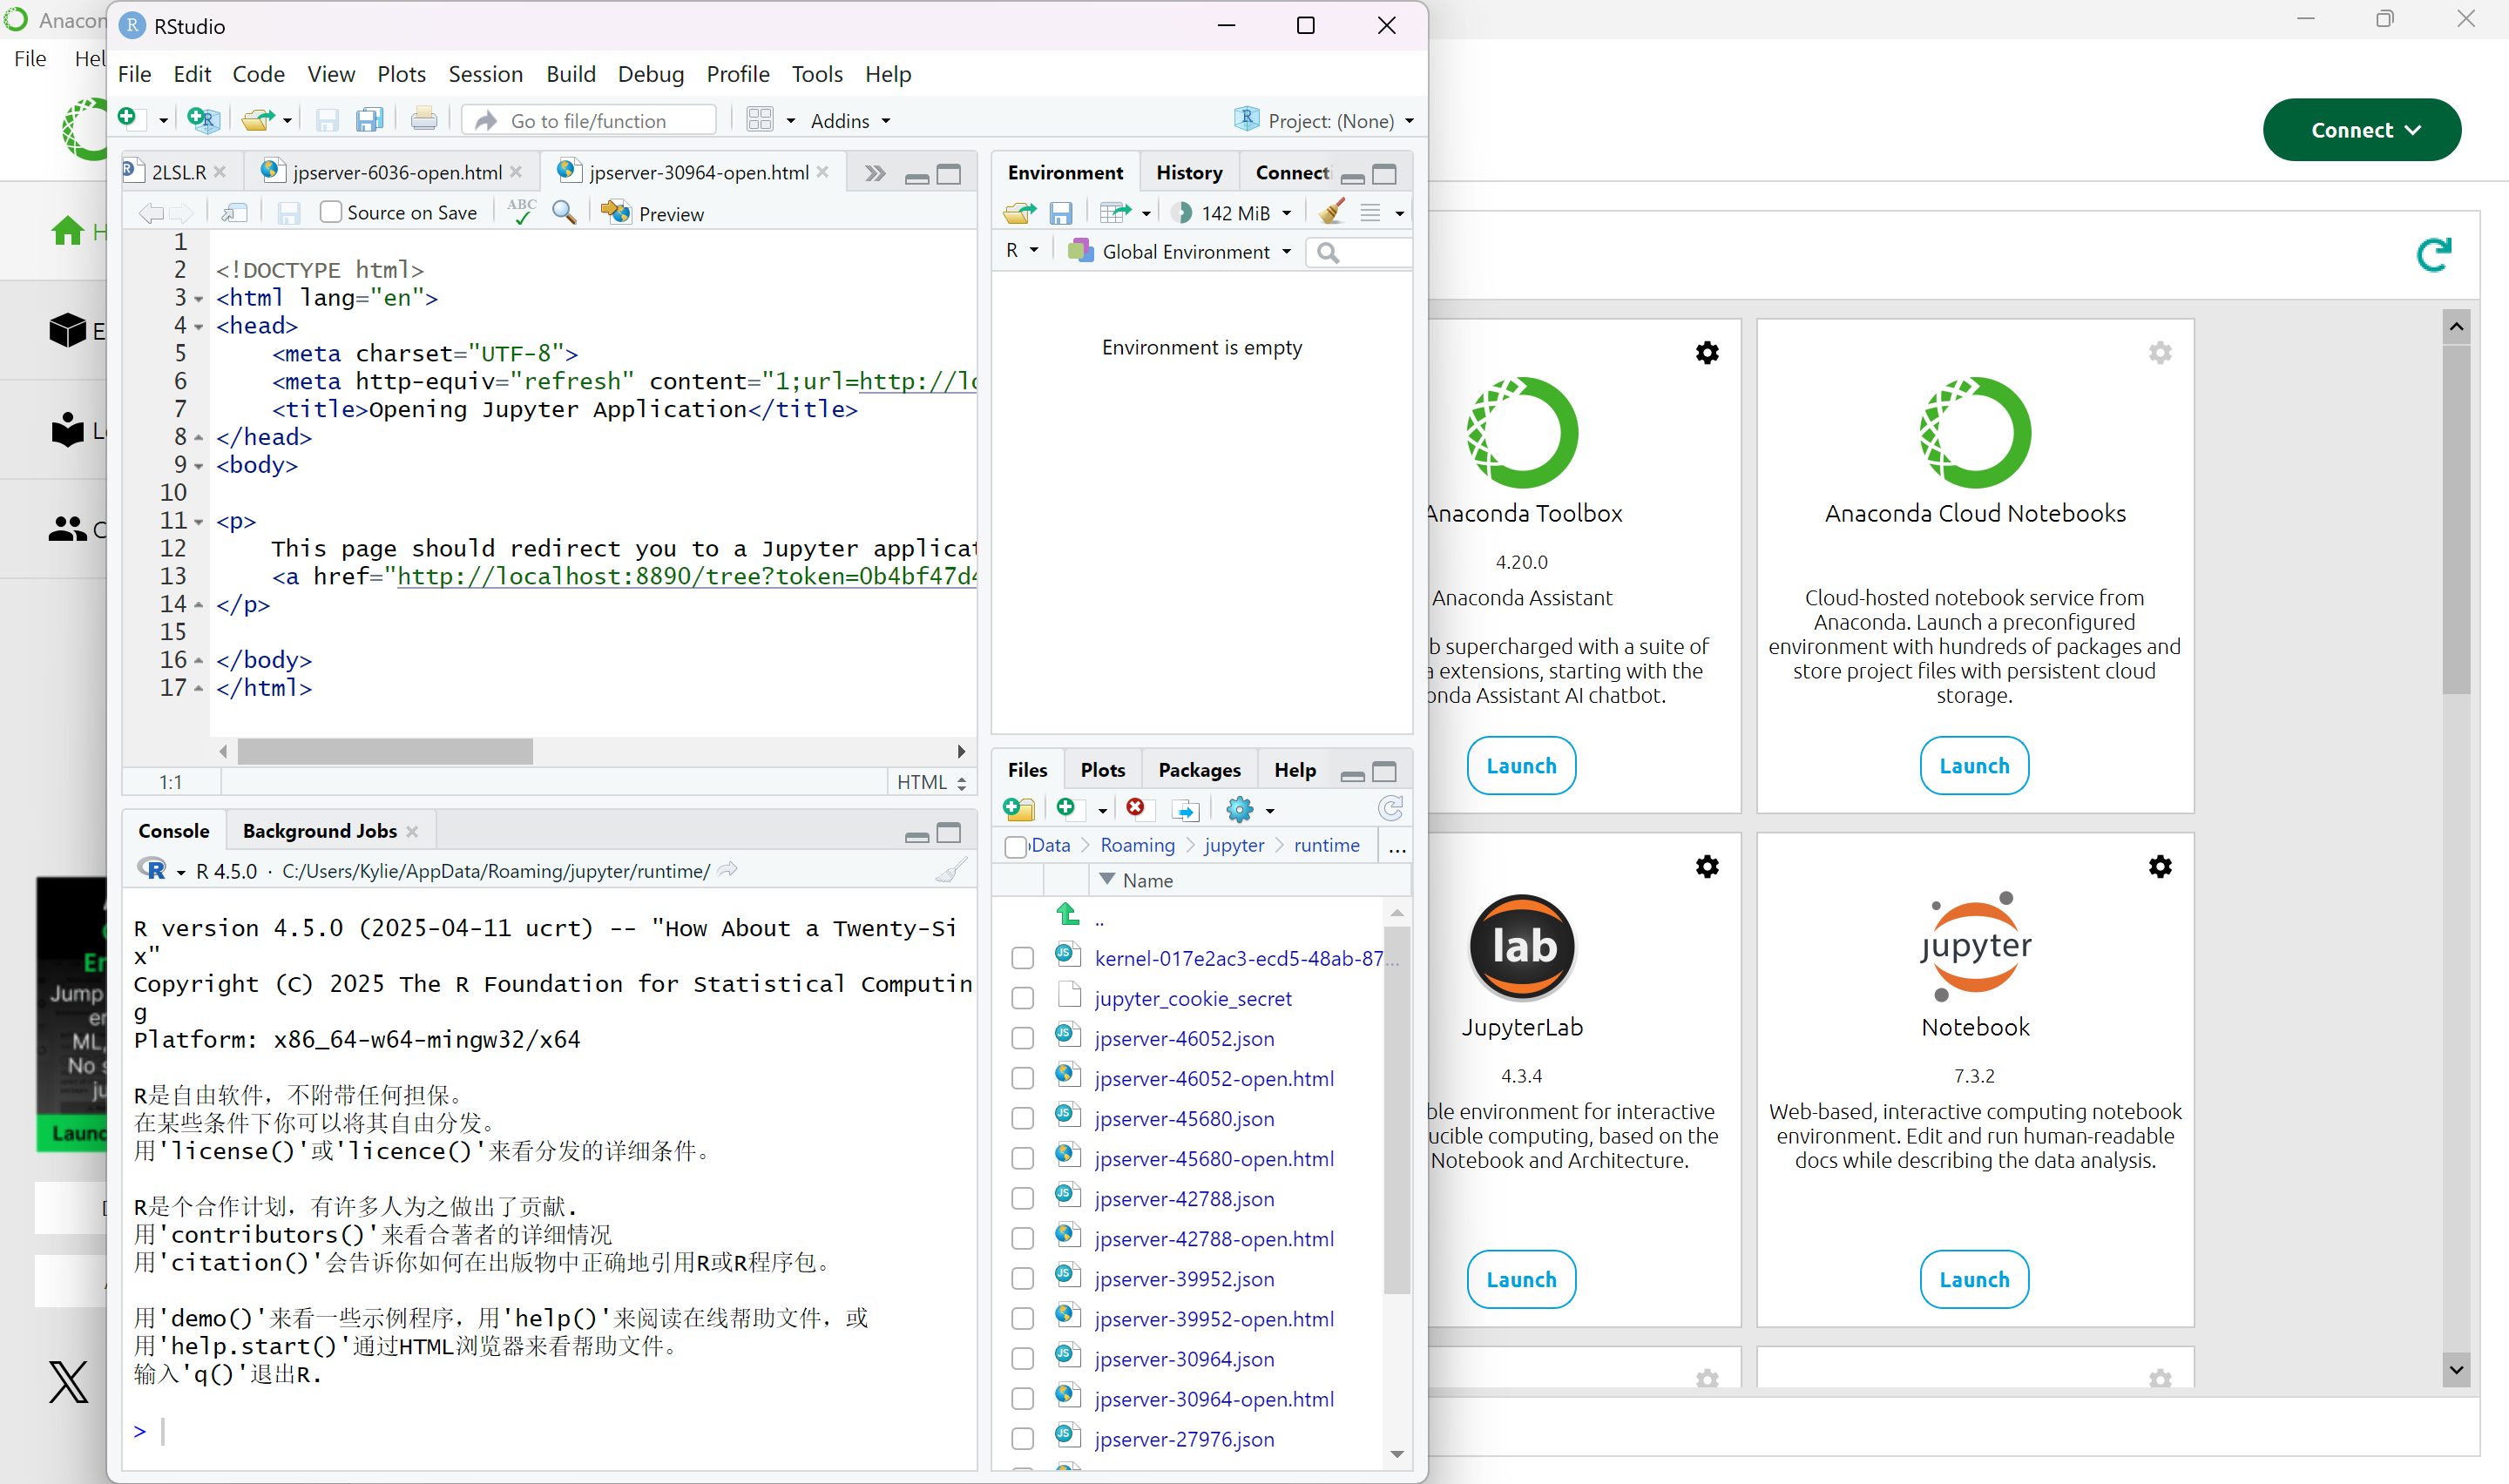Open the Session menu
The image size is (2509, 1484).
485,74
